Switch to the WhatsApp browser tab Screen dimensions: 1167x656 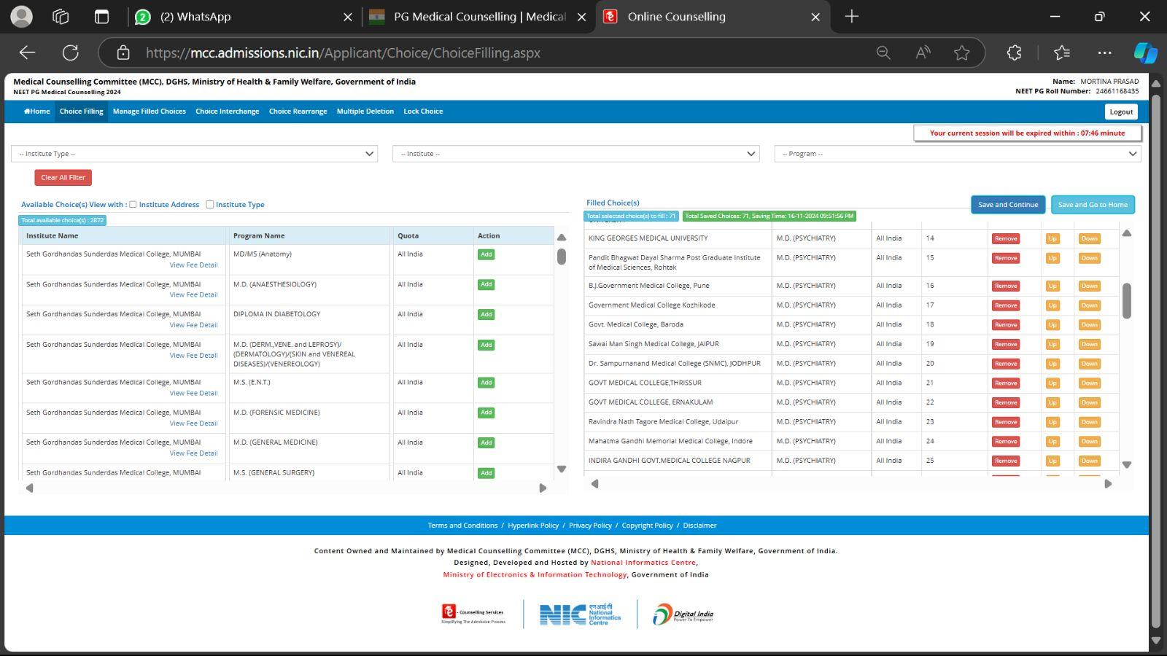coord(195,17)
